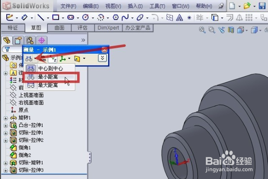Image resolution: width=268 pixels, height=179 pixels.
Task: Select the Point sketch tool
Action: click(x=189, y=17)
